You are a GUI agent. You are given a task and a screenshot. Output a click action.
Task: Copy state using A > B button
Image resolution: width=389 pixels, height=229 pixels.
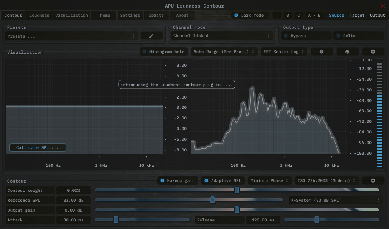pyautogui.click(x=314, y=15)
